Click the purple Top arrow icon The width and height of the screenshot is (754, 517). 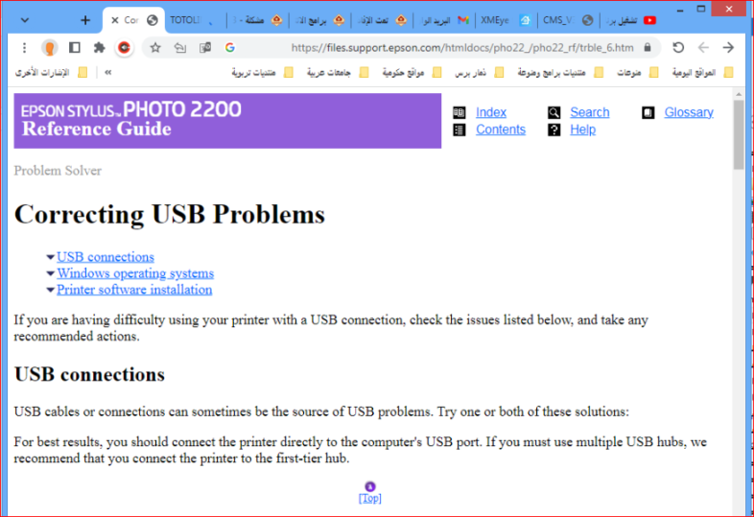click(369, 486)
